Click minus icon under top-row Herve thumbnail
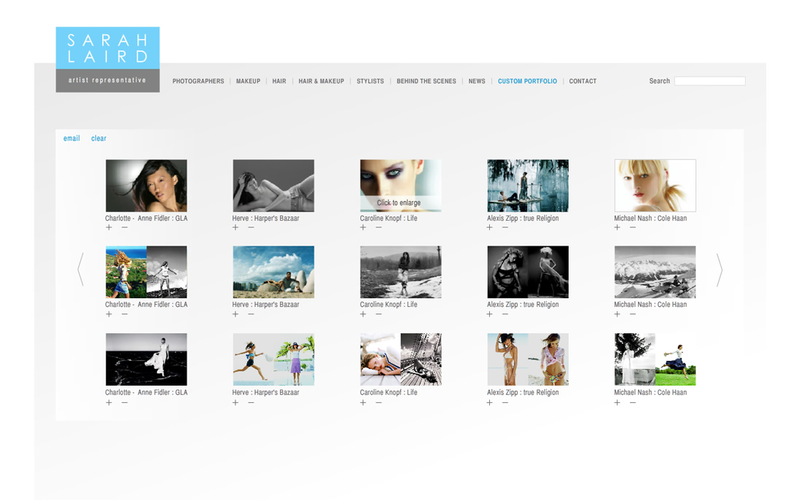 pyautogui.click(x=251, y=227)
